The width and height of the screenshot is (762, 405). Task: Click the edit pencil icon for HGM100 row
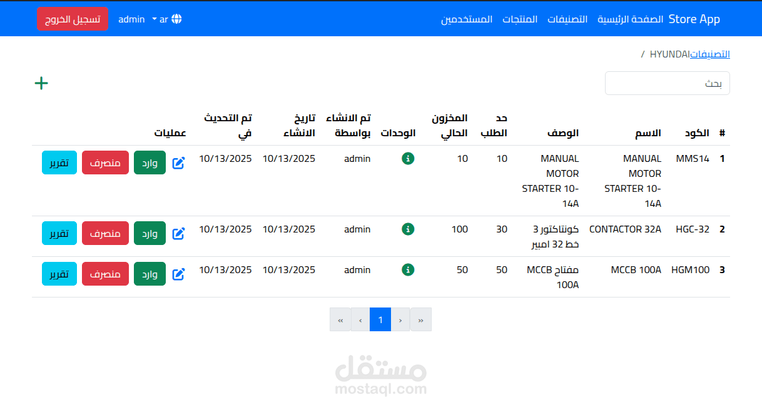179,274
